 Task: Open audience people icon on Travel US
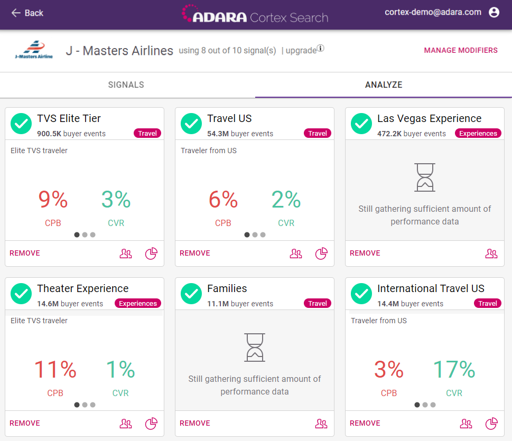296,254
